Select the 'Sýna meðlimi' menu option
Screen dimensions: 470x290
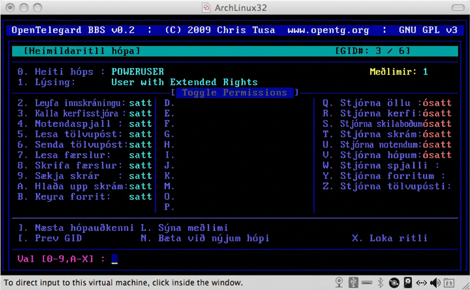(185, 228)
